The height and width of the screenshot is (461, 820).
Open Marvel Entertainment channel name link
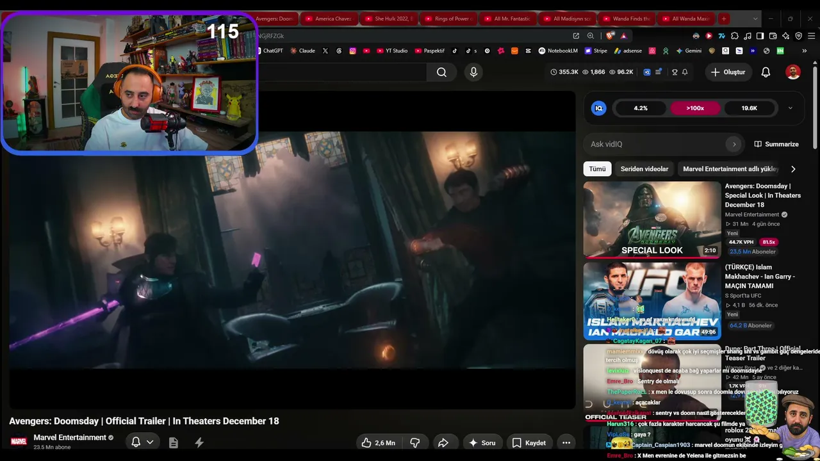tap(70, 437)
